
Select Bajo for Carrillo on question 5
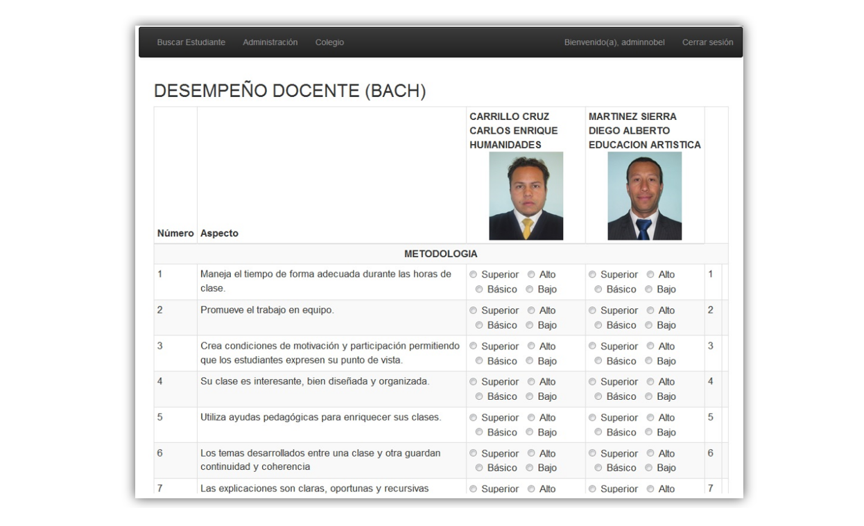(530, 433)
